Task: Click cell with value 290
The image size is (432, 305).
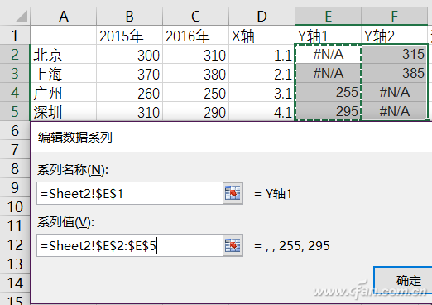Action: 196,111
